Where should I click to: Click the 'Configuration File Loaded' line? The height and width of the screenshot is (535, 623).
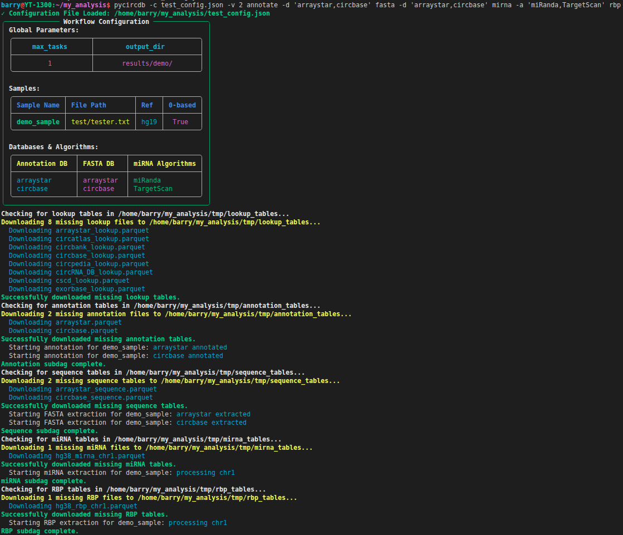click(x=135, y=13)
